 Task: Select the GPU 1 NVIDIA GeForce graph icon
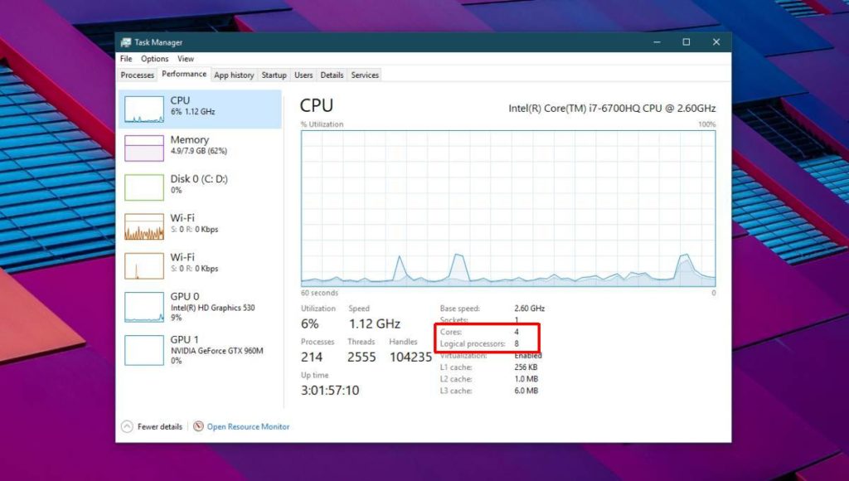(x=144, y=350)
